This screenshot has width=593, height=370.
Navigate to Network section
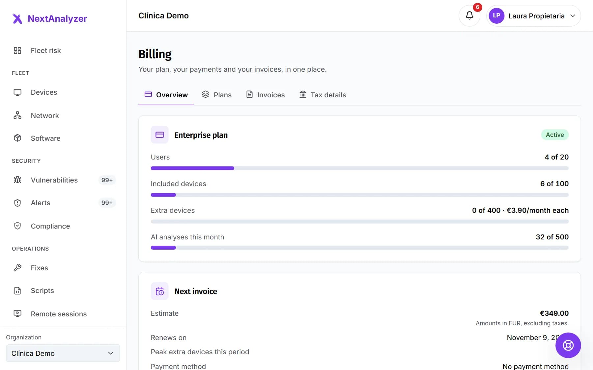coord(63,115)
